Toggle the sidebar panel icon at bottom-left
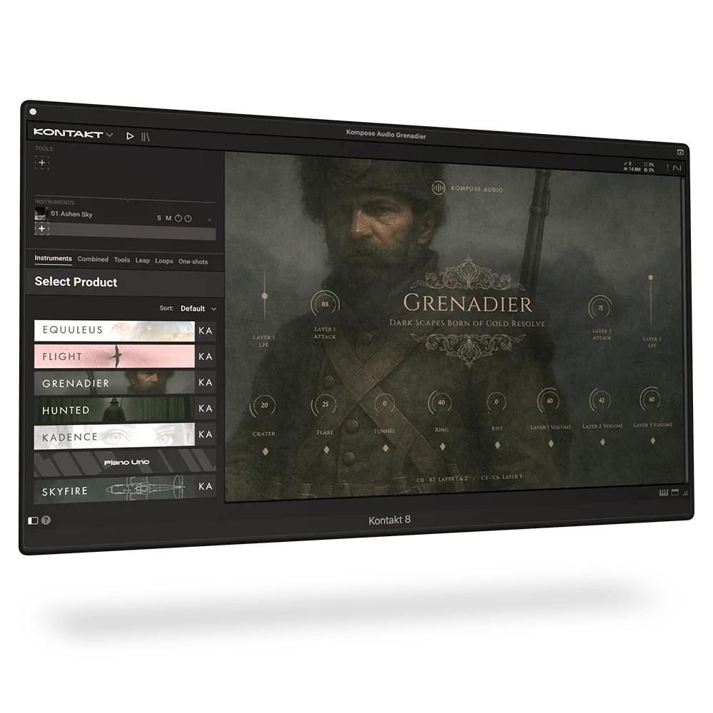This screenshot has height=713, width=713. [x=33, y=520]
